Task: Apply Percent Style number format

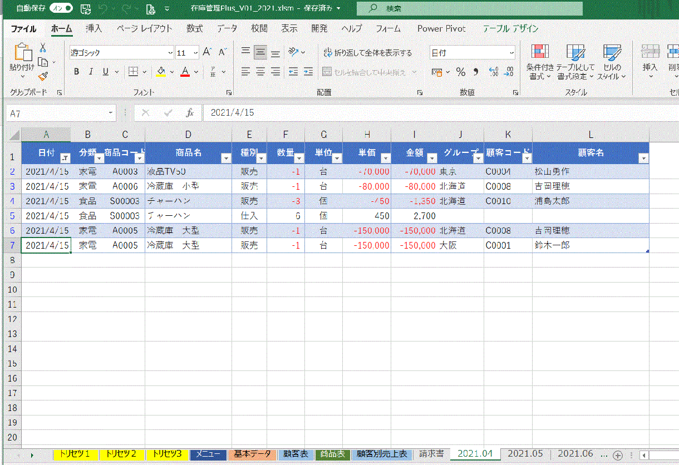Action: tap(461, 72)
